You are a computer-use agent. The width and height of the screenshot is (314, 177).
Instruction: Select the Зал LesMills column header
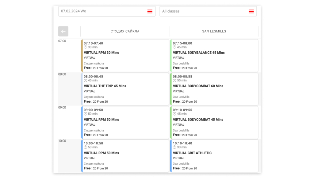pyautogui.click(x=214, y=31)
